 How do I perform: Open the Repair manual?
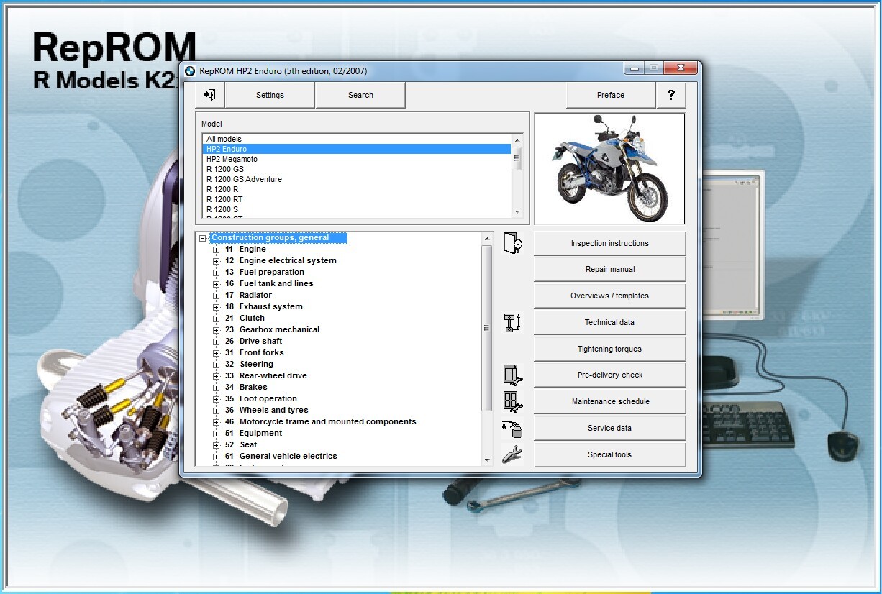[x=609, y=269]
